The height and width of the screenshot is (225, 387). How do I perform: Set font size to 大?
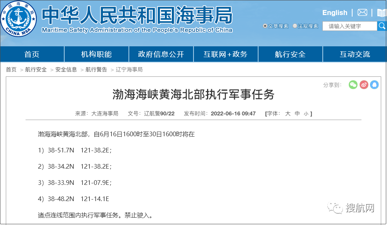(288, 113)
